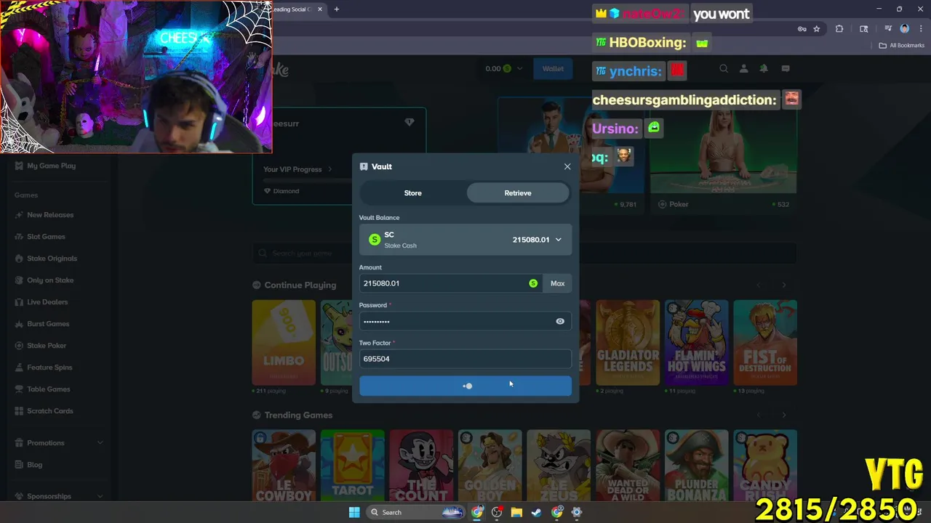
Task: Open the Stake Cash vault balance dropdown
Action: (465, 240)
